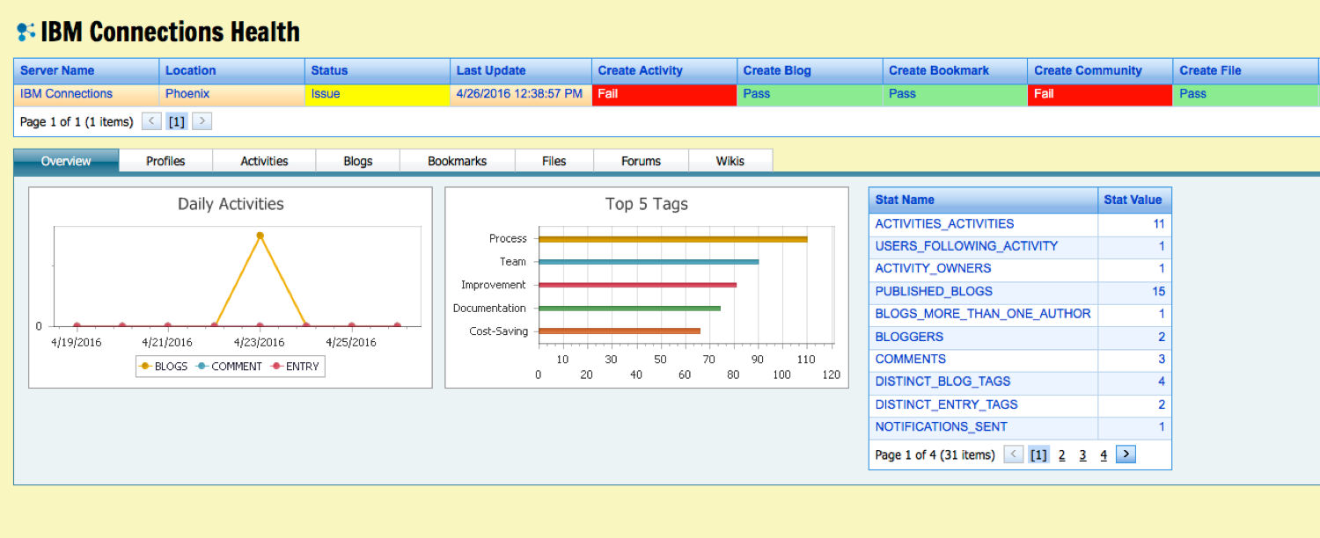The image size is (1320, 538).
Task: Click the Team bar in Top 5 Tags
Action: pyautogui.click(x=649, y=261)
